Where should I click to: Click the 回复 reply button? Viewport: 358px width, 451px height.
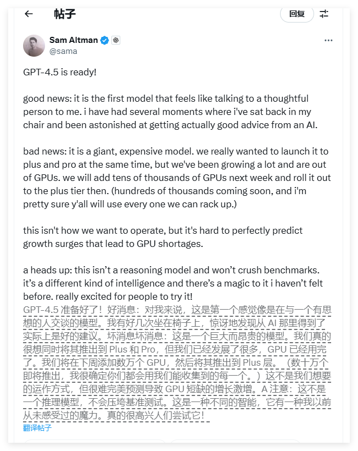coord(297,15)
